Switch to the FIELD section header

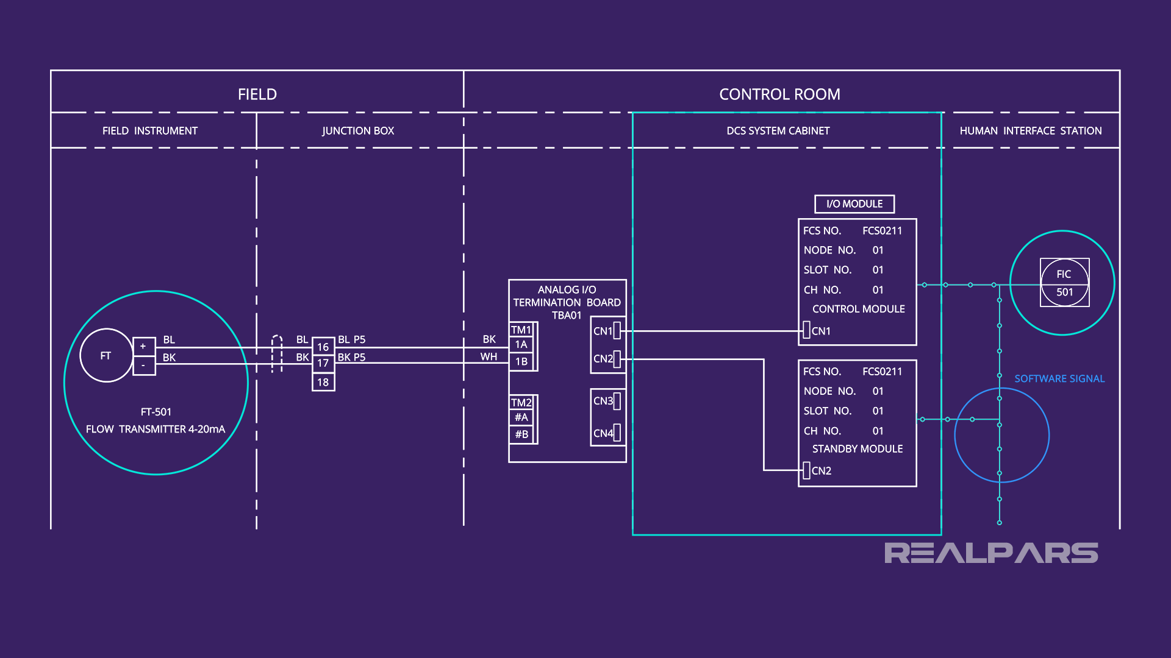(x=257, y=94)
